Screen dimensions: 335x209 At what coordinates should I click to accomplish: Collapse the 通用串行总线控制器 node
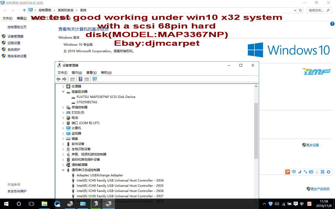coord(63,170)
